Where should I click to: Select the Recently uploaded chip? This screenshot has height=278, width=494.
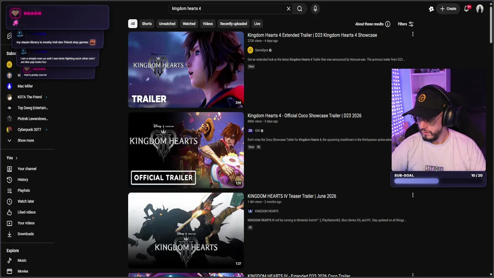pos(233,24)
